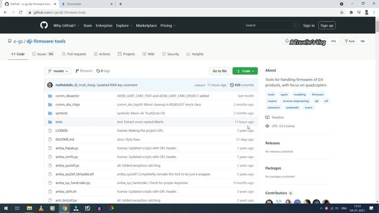Open File Explorer from the taskbar

(x=29, y=208)
